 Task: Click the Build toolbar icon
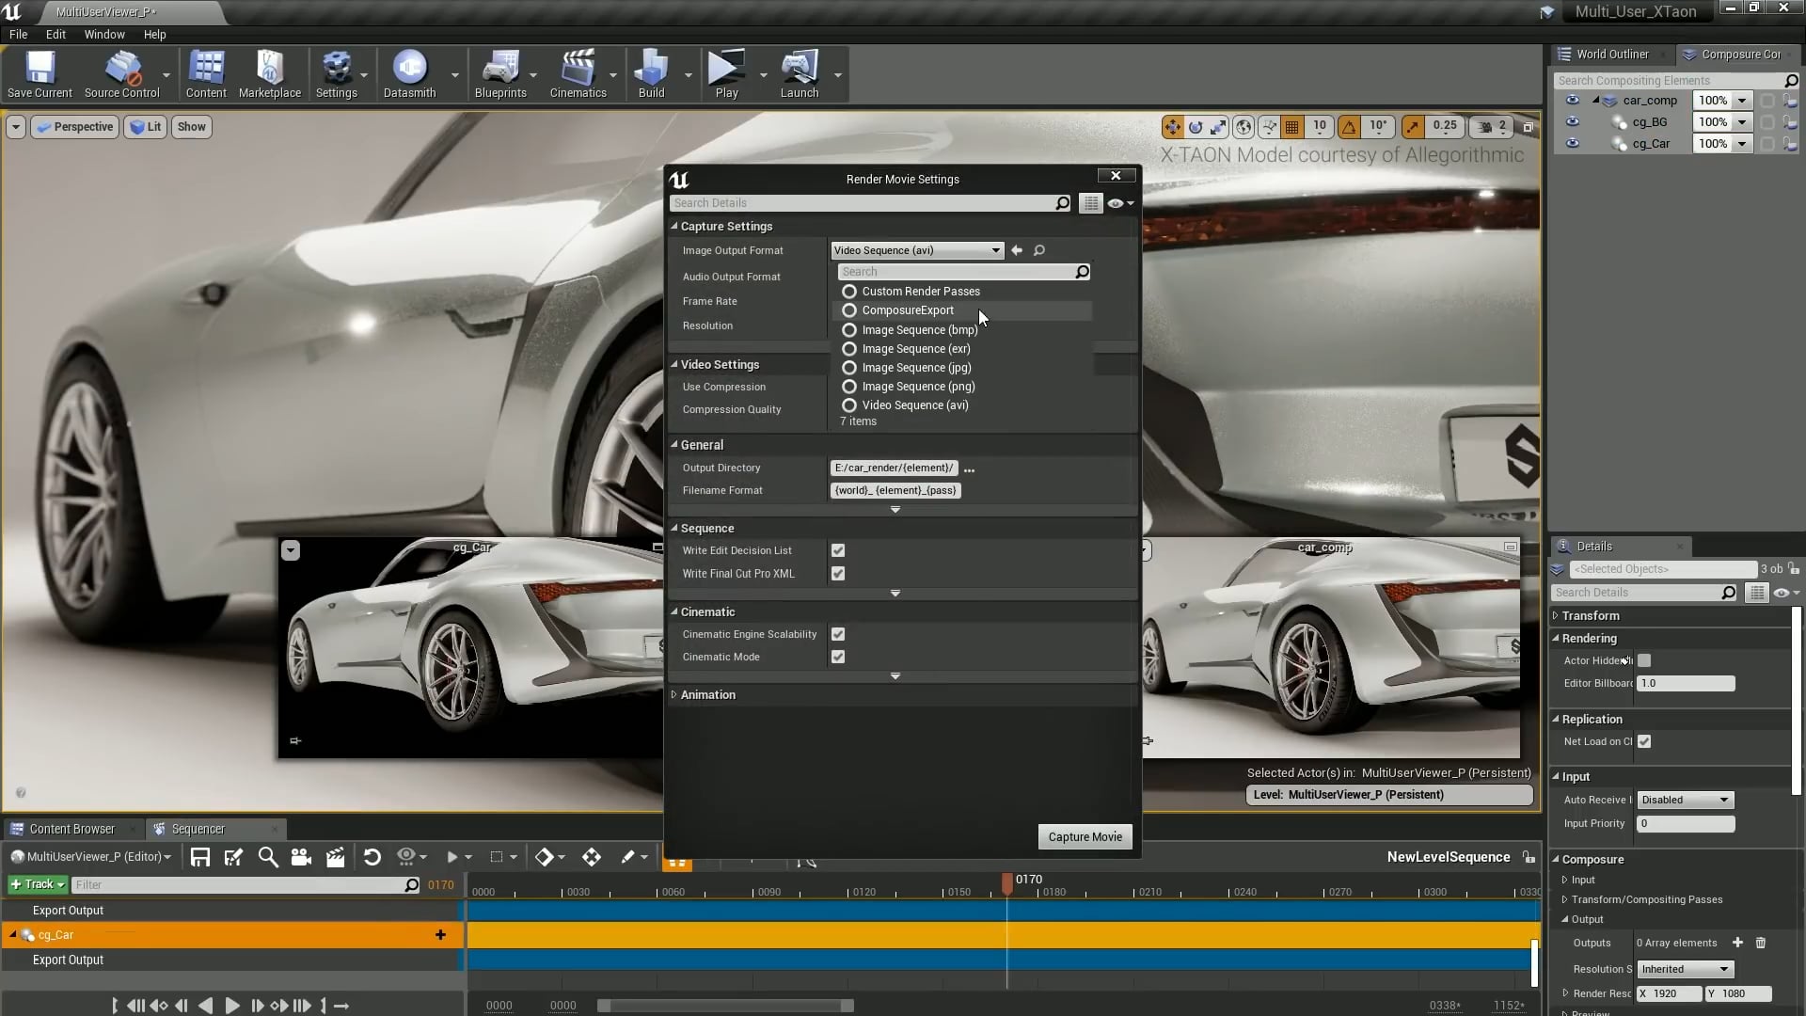pyautogui.click(x=651, y=74)
